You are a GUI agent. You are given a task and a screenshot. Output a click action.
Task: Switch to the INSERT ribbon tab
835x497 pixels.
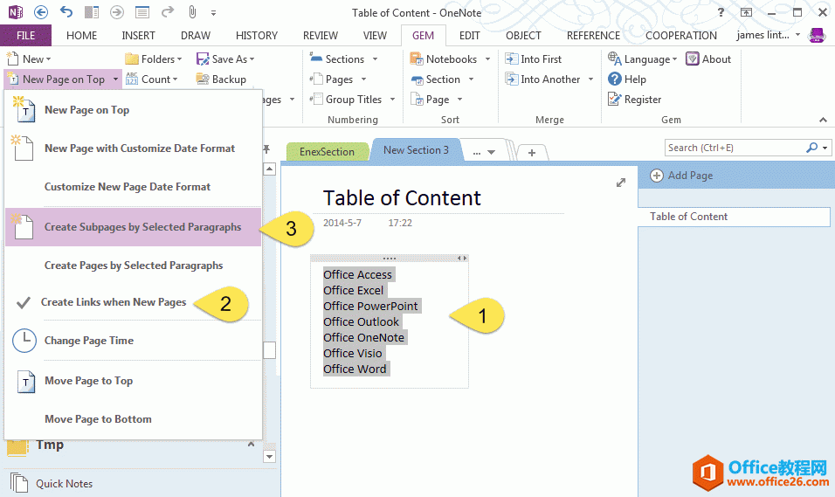click(138, 36)
